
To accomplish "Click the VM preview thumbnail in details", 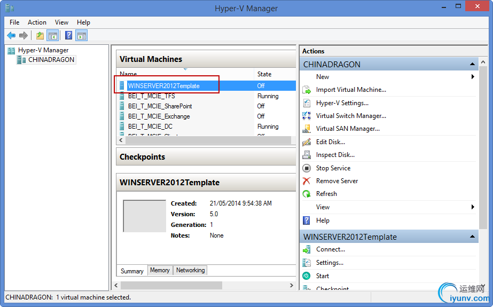I will [144, 216].
